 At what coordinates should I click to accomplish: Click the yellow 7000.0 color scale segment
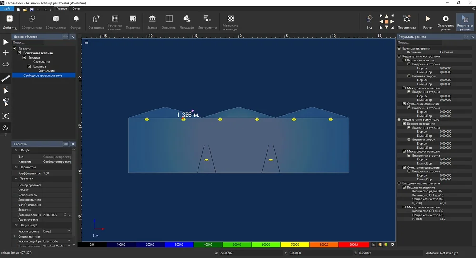(295, 245)
